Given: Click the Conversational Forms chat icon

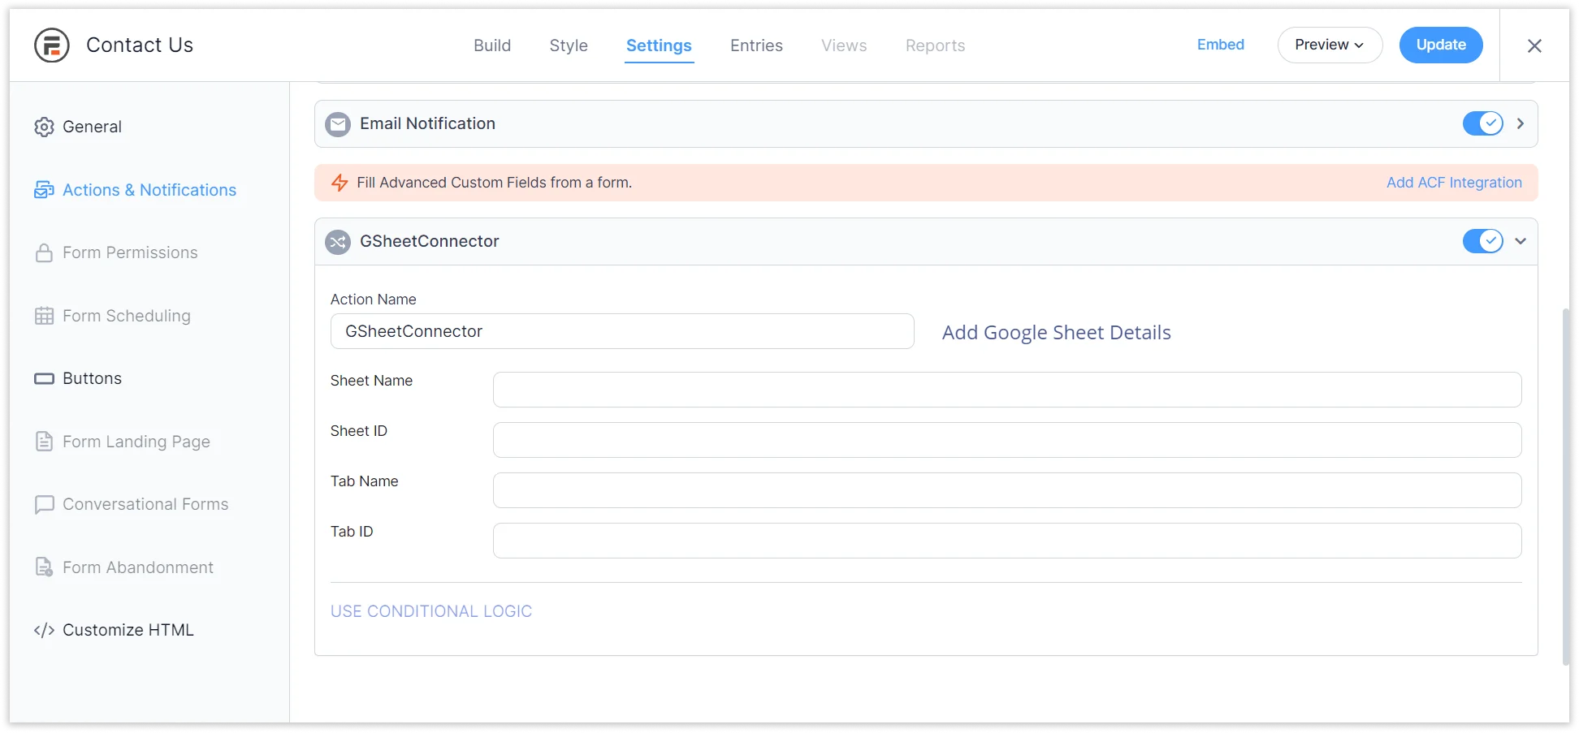Looking at the screenshot, I should point(44,505).
